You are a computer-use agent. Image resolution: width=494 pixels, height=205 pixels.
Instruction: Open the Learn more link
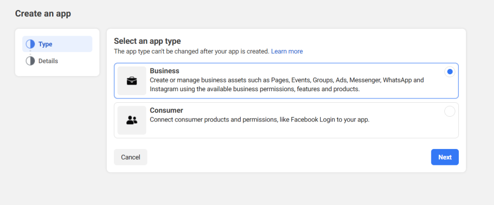287,51
